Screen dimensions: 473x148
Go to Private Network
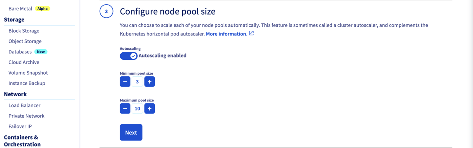coord(26,116)
